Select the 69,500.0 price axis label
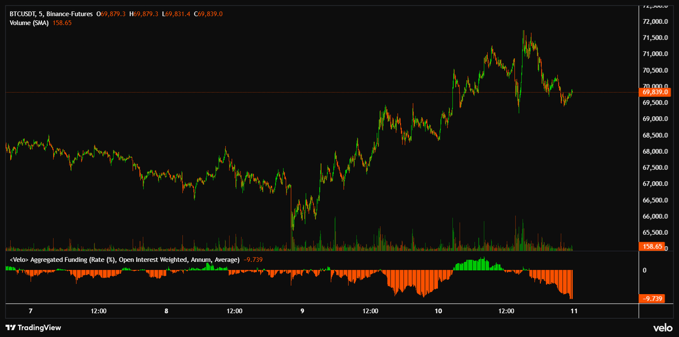679x337 pixels. click(x=656, y=103)
